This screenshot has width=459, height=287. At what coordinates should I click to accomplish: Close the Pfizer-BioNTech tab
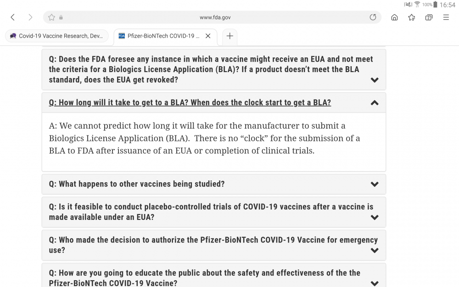(x=208, y=36)
